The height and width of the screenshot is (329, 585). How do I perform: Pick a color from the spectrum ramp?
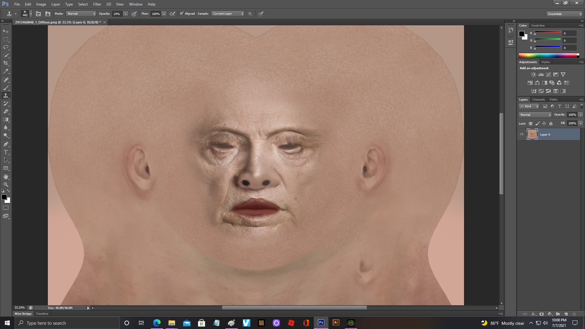pyautogui.click(x=549, y=55)
